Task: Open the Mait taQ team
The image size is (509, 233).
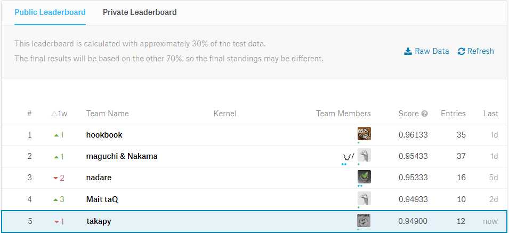Action: 102,199
